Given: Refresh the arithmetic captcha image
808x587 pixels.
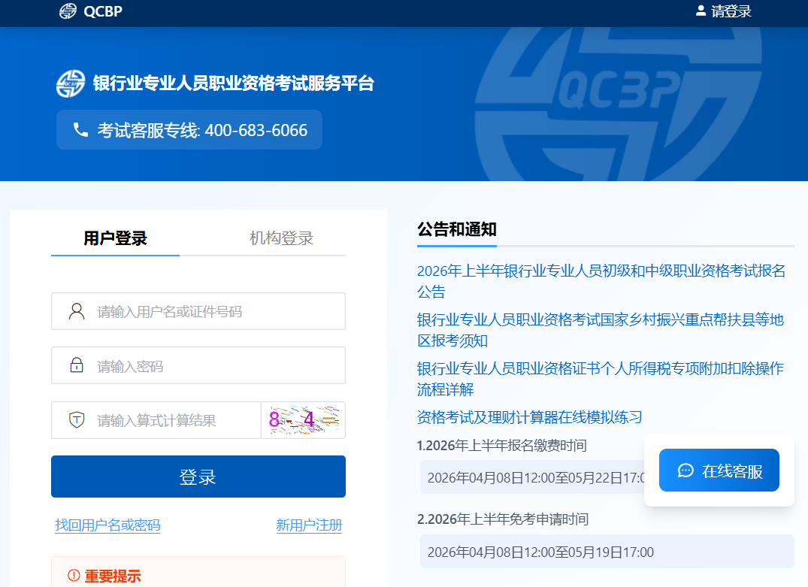Looking at the screenshot, I should [304, 420].
